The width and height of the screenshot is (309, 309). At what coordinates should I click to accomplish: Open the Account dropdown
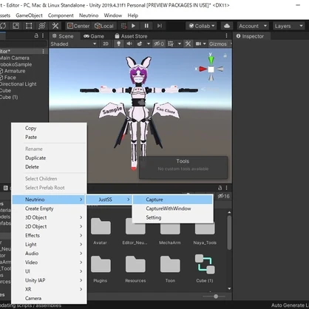[253, 26]
